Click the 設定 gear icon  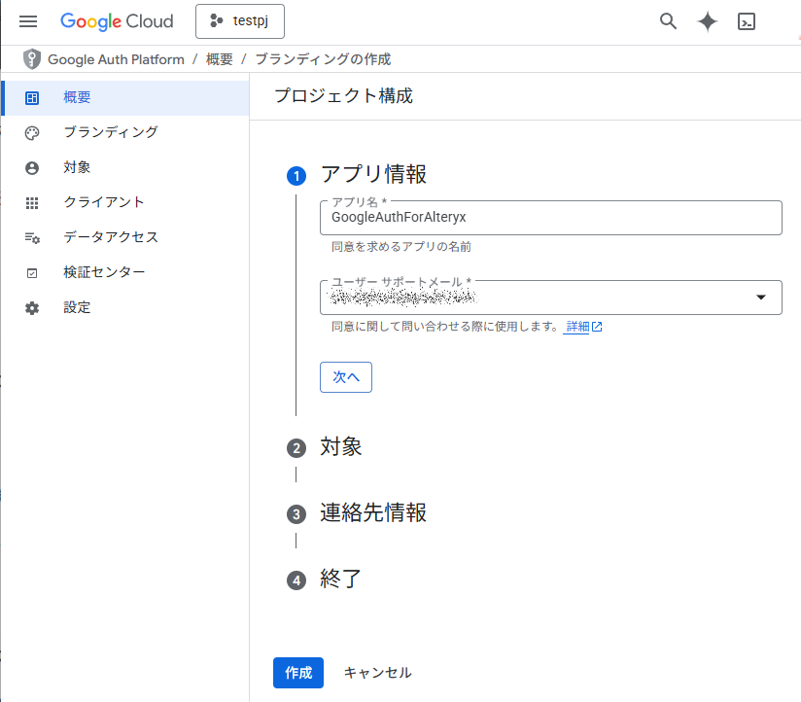click(32, 307)
